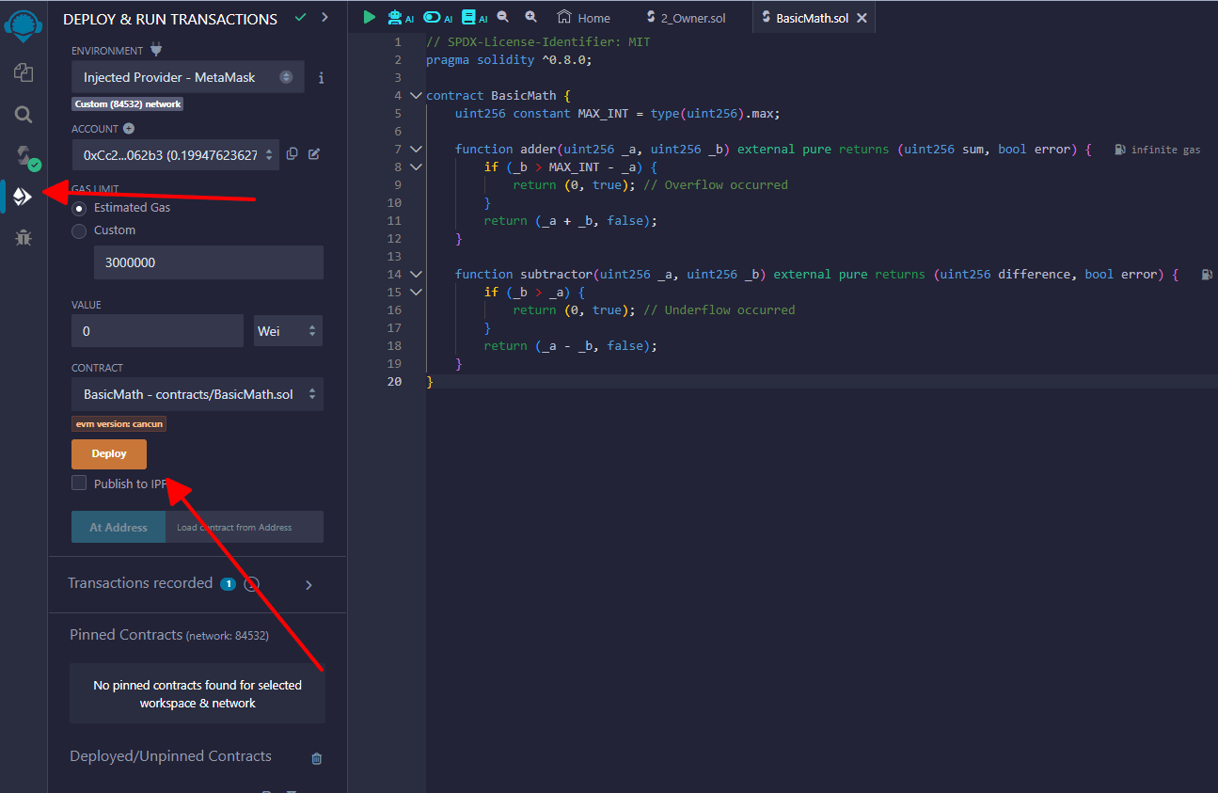Viewport: 1218px width, 793px height.
Task: Click the At Address button
Action: click(x=119, y=527)
